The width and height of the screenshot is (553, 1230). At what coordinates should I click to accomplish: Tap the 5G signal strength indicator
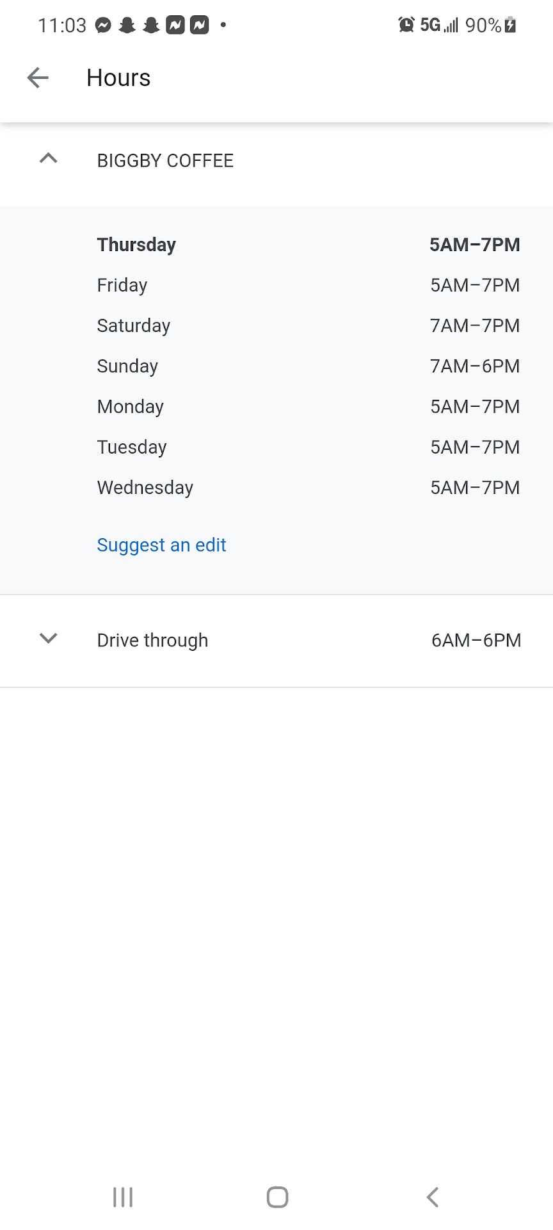(x=439, y=26)
